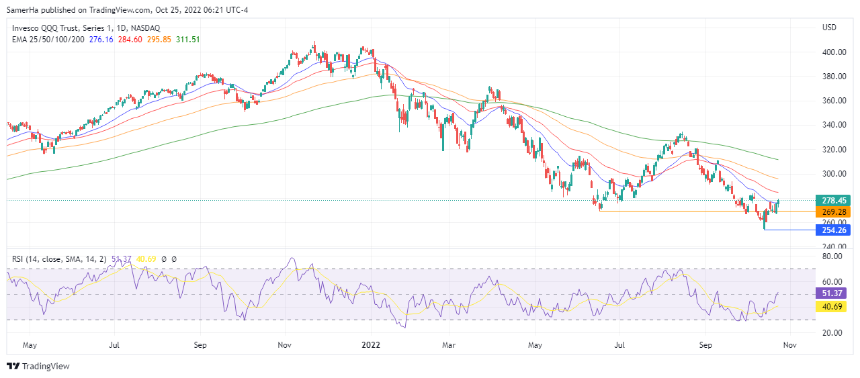The height and width of the screenshot is (378, 860).
Task: Click the Mar label on time axis
Action: pyautogui.click(x=449, y=345)
